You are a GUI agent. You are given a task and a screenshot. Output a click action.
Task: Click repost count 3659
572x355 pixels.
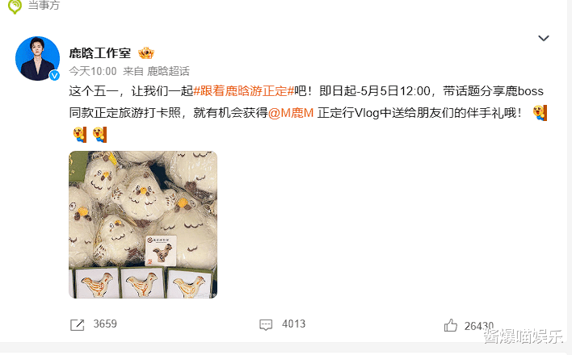tap(105, 324)
